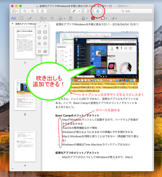Image resolution: width=162 pixels, height=177 pixels.
Task: Open the red border color swatch
Action: pyautogui.click(x=93, y=18)
